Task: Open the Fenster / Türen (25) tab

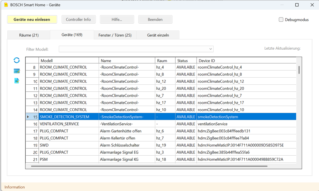Action: pyautogui.click(x=115, y=35)
